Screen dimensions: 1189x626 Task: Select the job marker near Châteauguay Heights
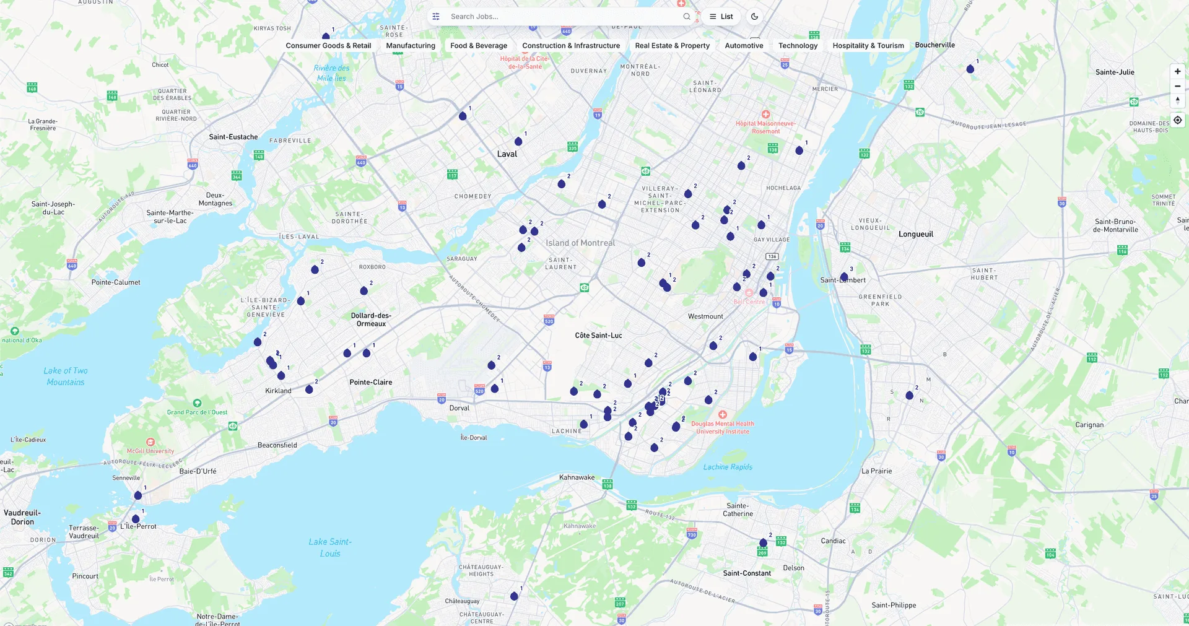tap(514, 596)
